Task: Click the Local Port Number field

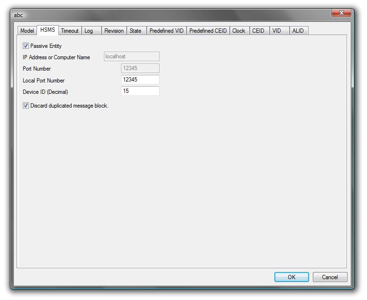Action: (x=140, y=80)
